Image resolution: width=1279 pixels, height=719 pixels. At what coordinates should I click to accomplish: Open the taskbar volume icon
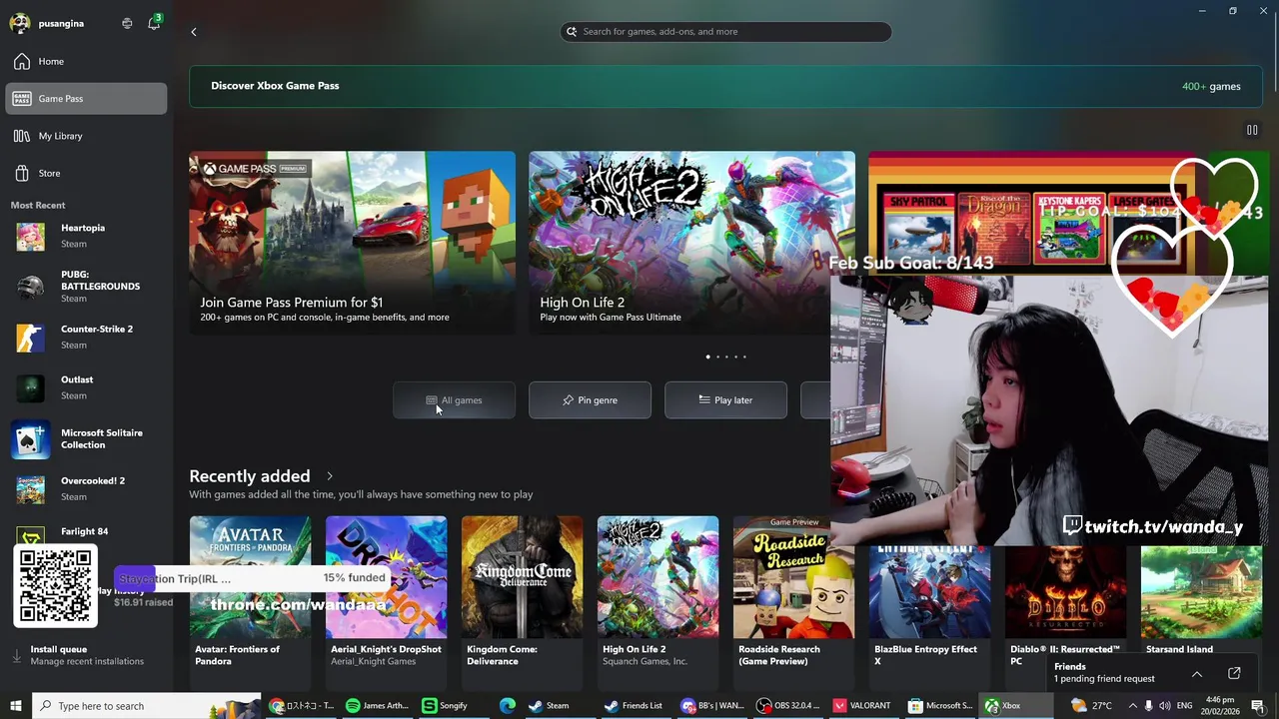coord(1164,706)
